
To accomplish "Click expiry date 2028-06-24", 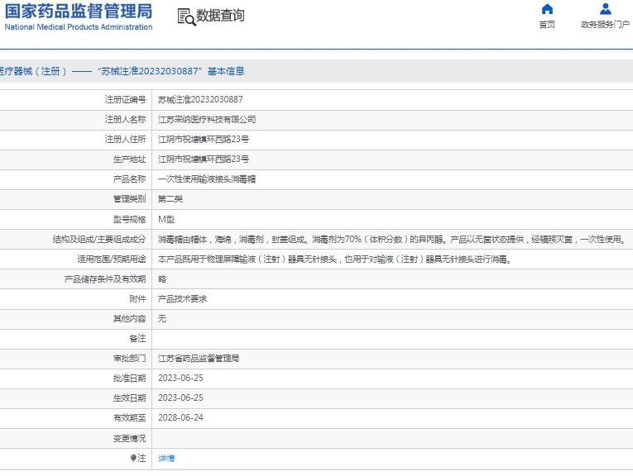I will [x=180, y=417].
